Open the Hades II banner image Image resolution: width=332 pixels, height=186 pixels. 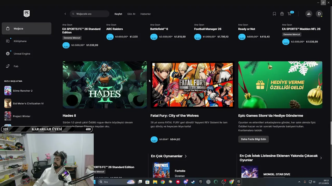click(x=105, y=85)
